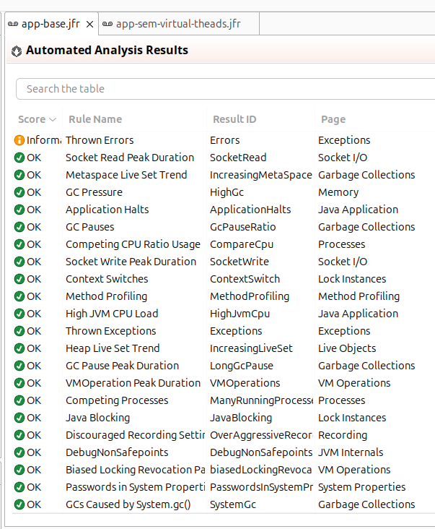Click the Live Objects page cell
Image resolution: width=435 pixels, height=529 pixels.
pos(347,348)
